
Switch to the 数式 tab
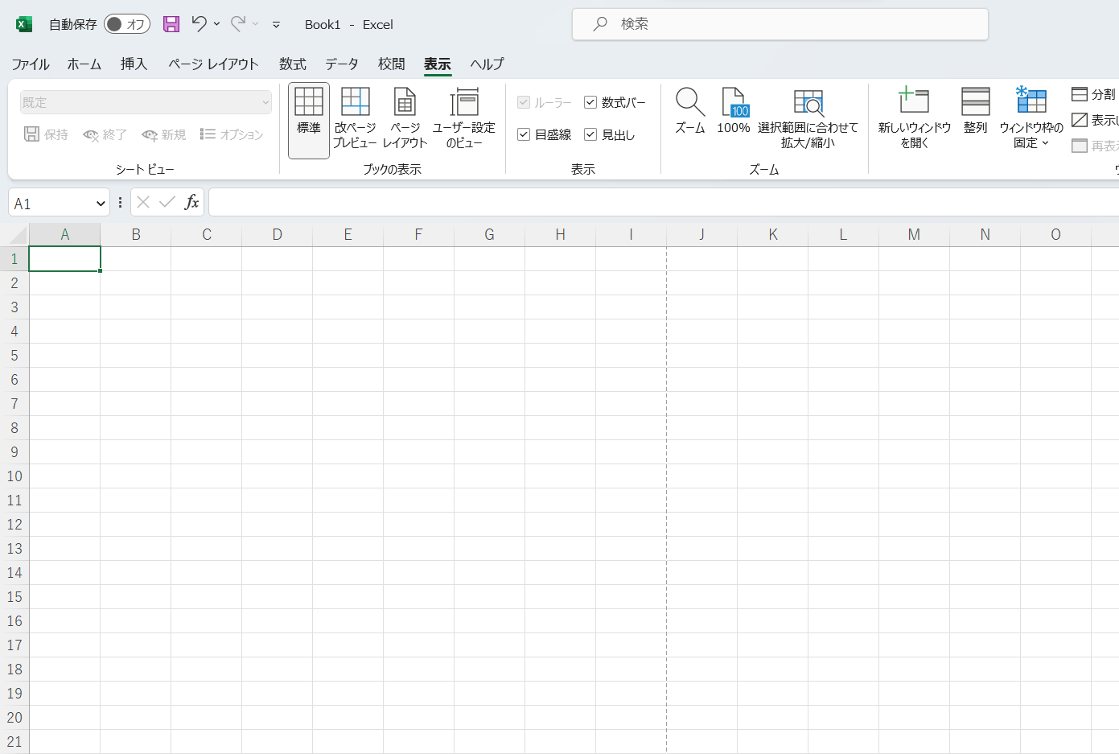tap(293, 64)
